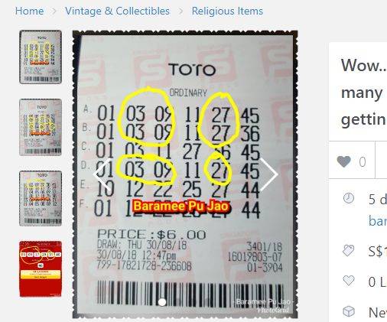Click the carousel position dot indicator
This screenshot has height=322, width=387.
[x=162, y=302]
